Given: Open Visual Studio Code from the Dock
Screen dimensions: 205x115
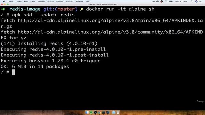Looking at the screenshot, I should coord(108,112).
